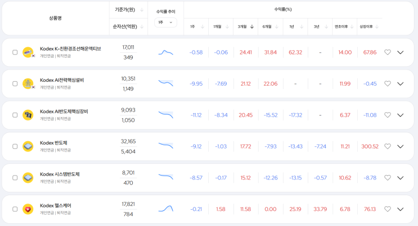Viewport: 418px width, 226px height.
Task: Sort by 상장이후 return arrow
Action: point(377,26)
